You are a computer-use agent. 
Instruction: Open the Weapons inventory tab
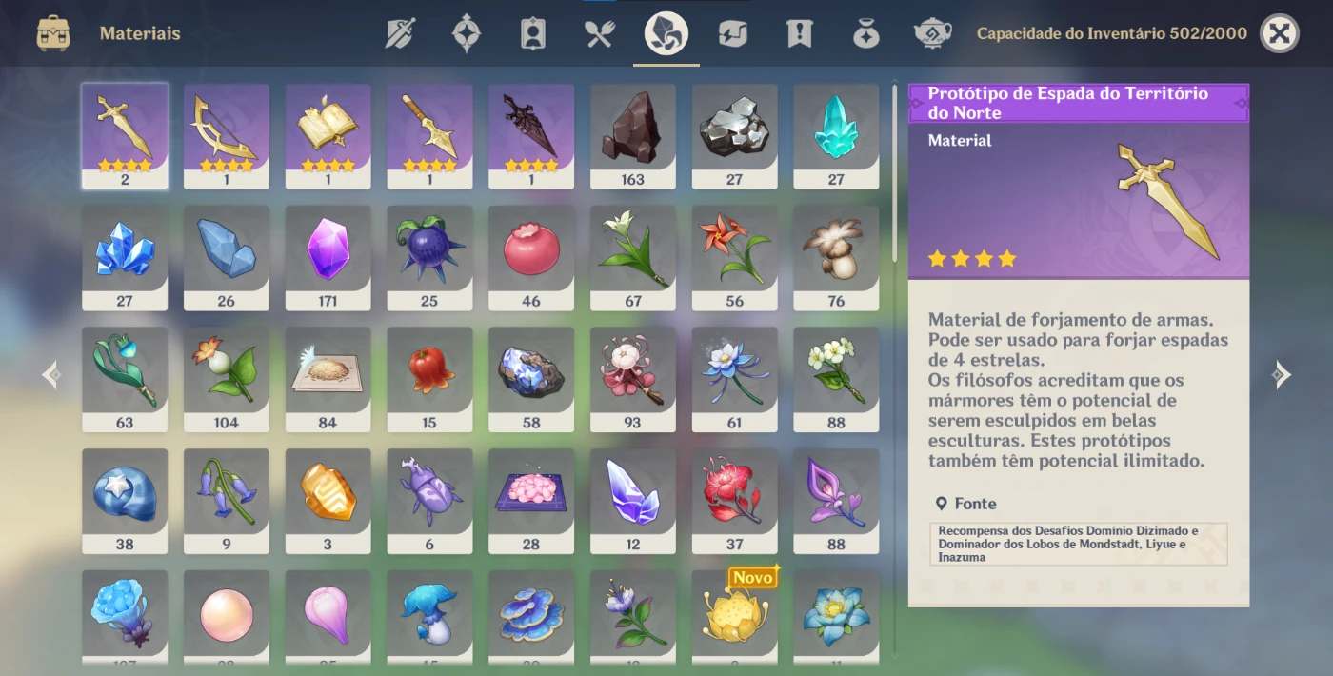[x=400, y=34]
